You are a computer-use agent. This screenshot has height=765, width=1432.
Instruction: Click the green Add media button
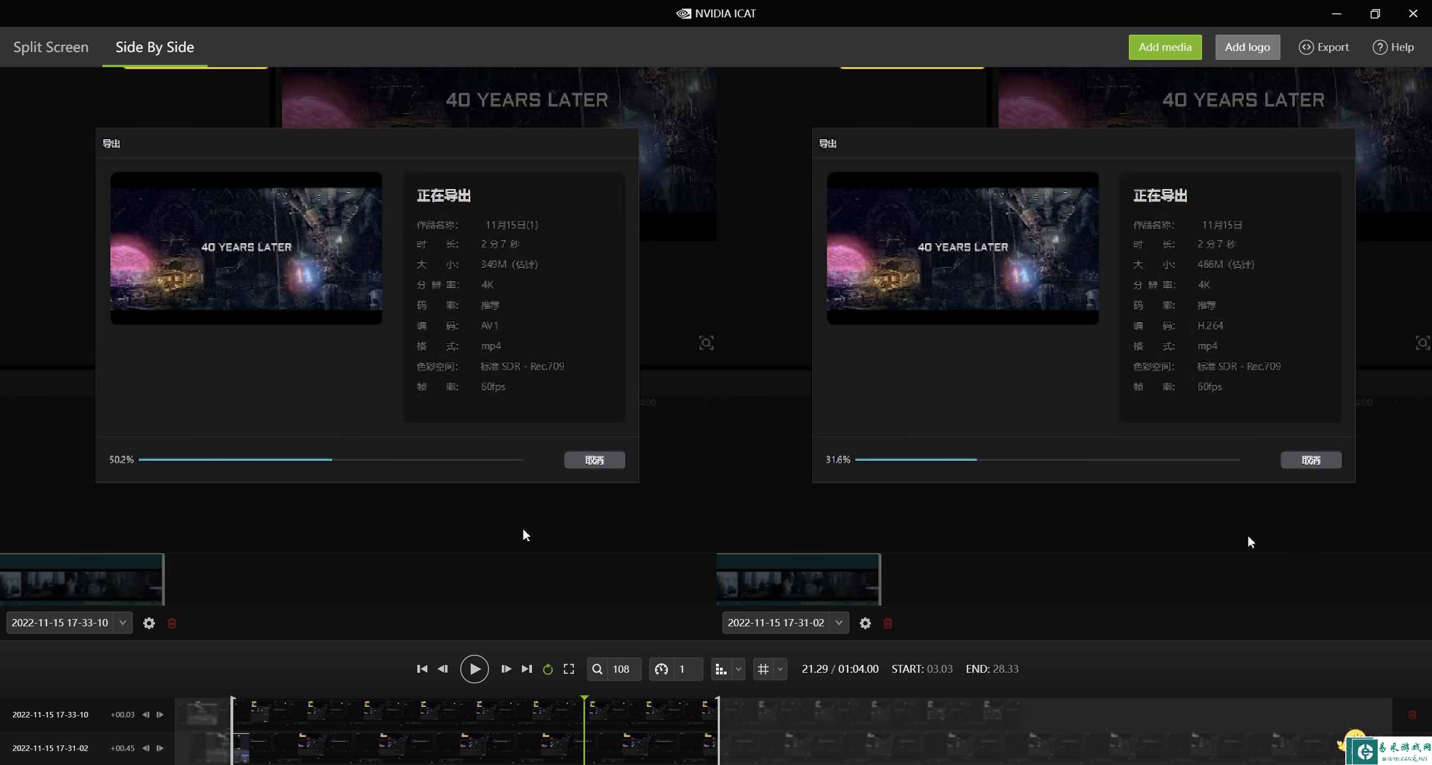click(x=1165, y=47)
